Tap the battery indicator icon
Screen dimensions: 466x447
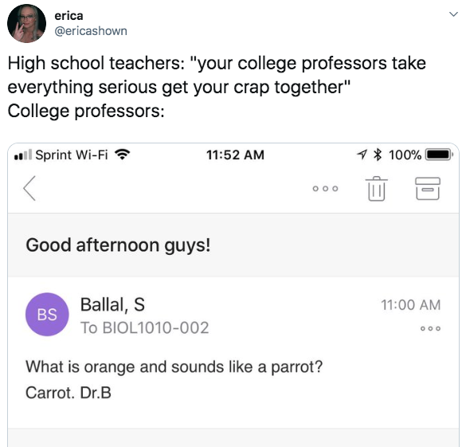pos(439,155)
